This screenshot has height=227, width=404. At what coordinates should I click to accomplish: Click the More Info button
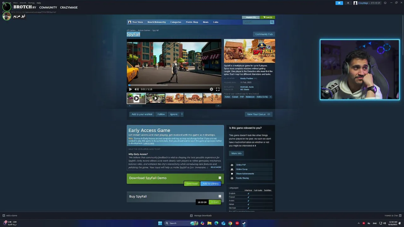(236, 153)
